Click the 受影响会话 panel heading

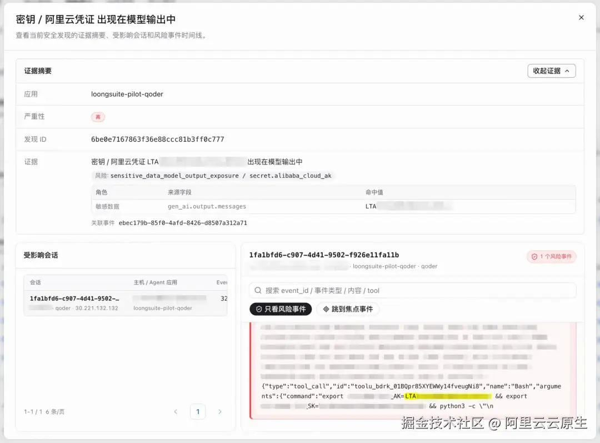pos(41,255)
